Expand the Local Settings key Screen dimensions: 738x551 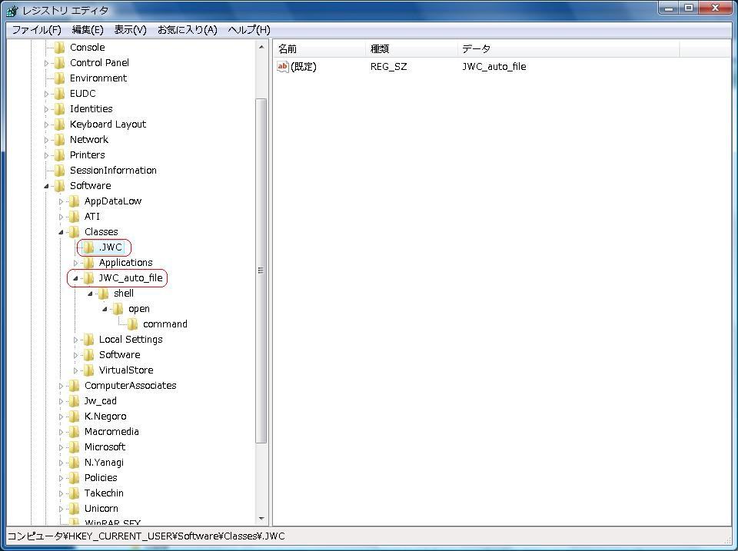tap(76, 340)
